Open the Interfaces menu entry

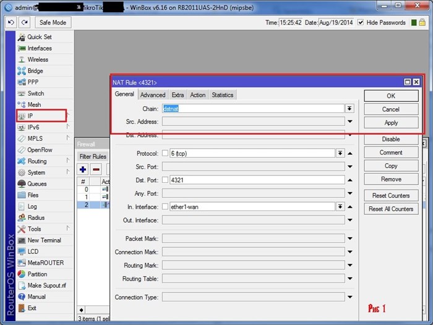(x=40, y=48)
